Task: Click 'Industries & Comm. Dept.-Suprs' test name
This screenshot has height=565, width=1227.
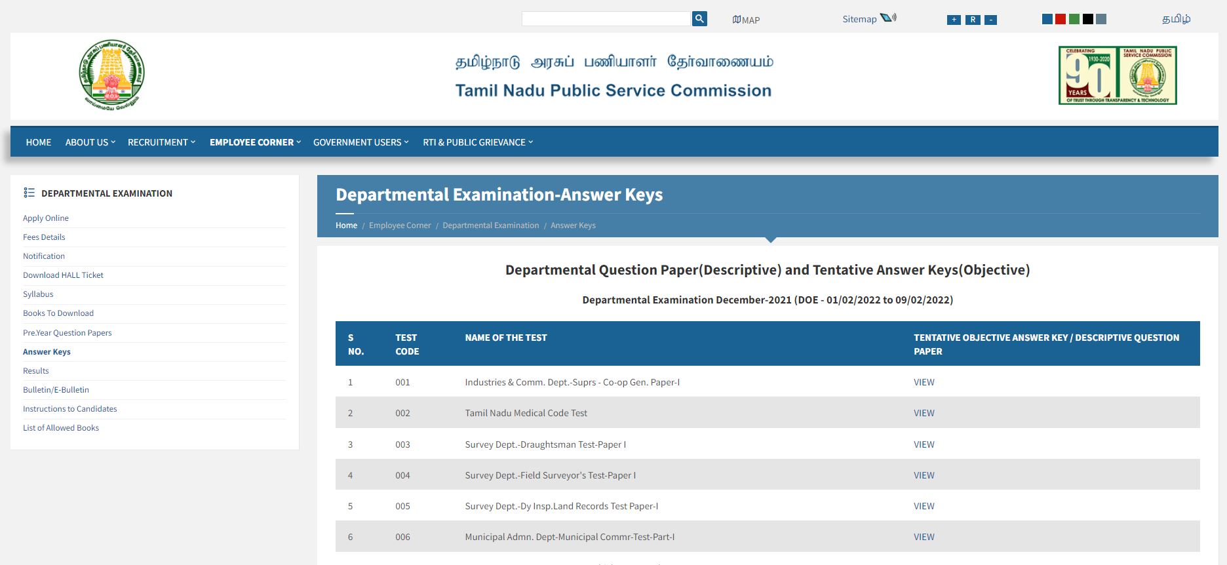Action: [x=572, y=382]
